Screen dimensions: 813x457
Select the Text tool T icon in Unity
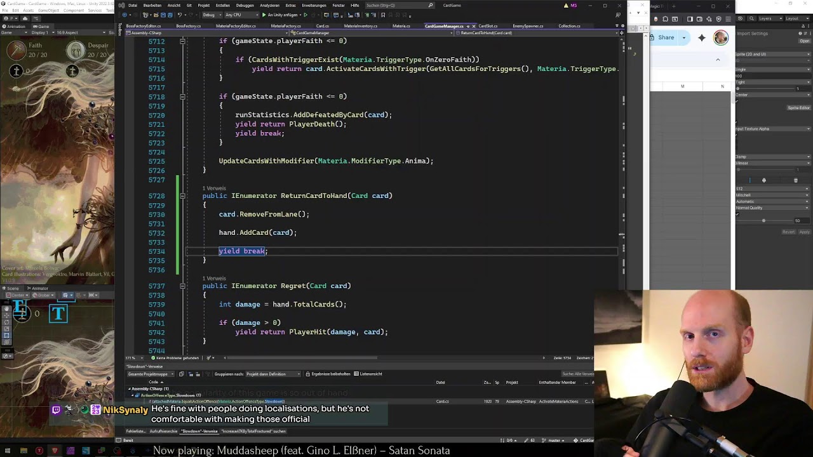[x=58, y=313]
